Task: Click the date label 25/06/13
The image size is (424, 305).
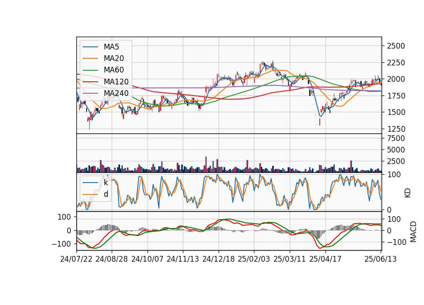Action: click(380, 259)
